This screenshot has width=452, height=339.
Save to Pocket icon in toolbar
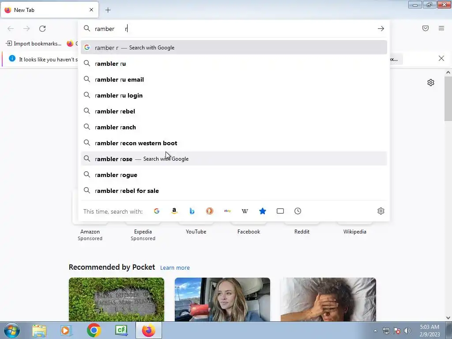[426, 28]
